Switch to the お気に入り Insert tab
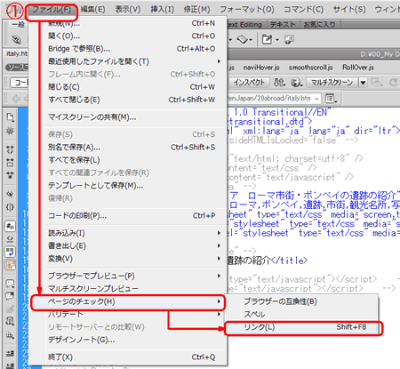 point(319,25)
